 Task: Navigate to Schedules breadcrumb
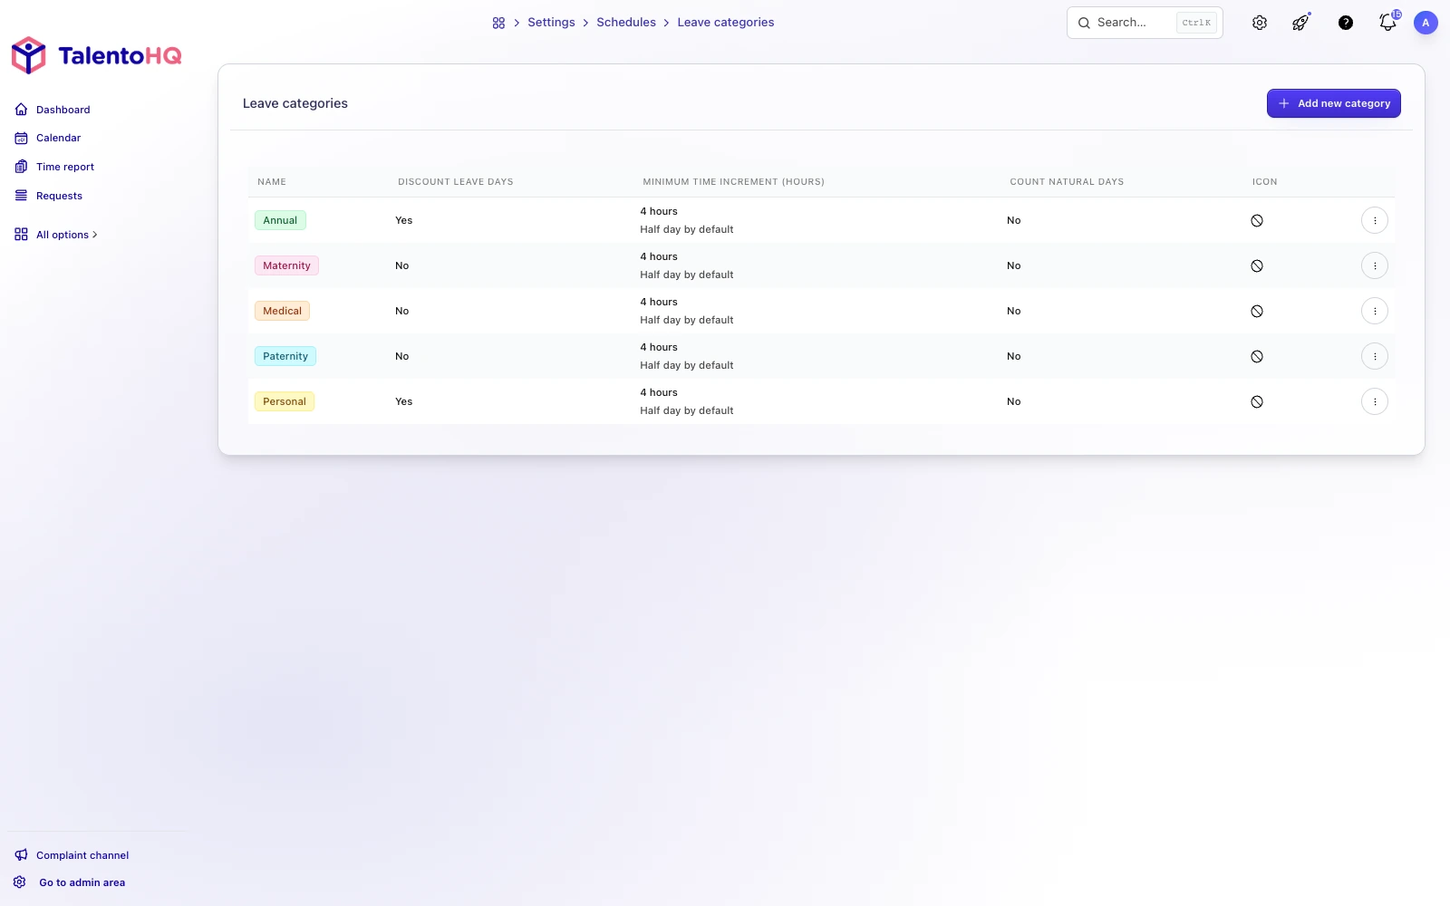[x=625, y=23]
